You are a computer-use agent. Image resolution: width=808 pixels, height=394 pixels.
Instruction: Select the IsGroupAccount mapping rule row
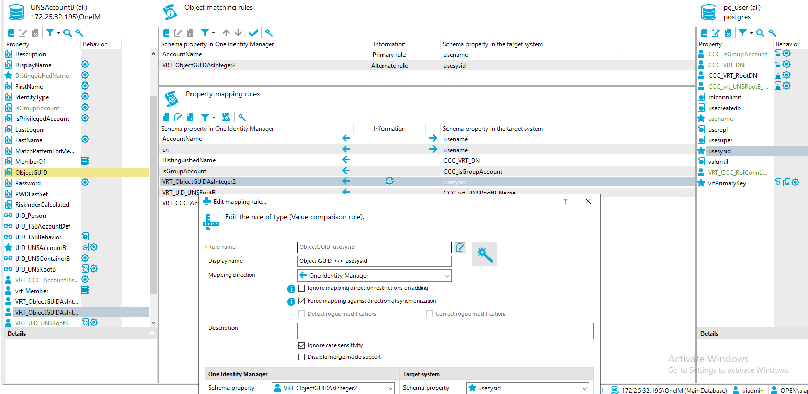[x=428, y=171]
